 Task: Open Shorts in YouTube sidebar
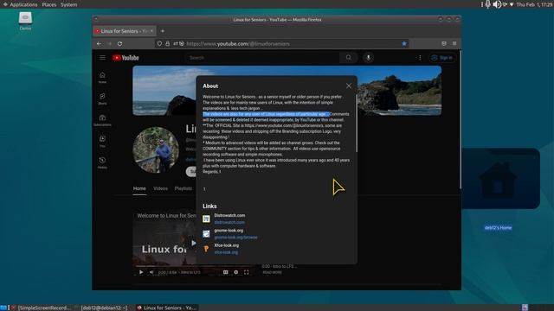(102, 98)
